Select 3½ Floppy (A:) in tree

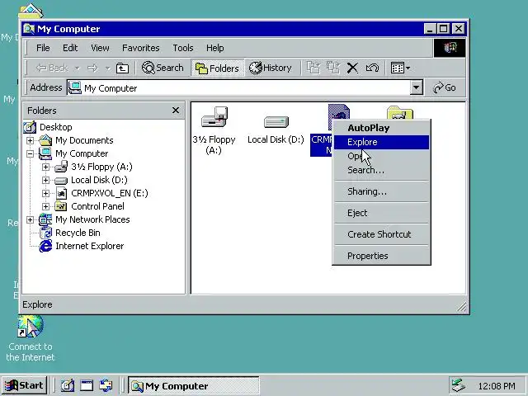click(101, 167)
